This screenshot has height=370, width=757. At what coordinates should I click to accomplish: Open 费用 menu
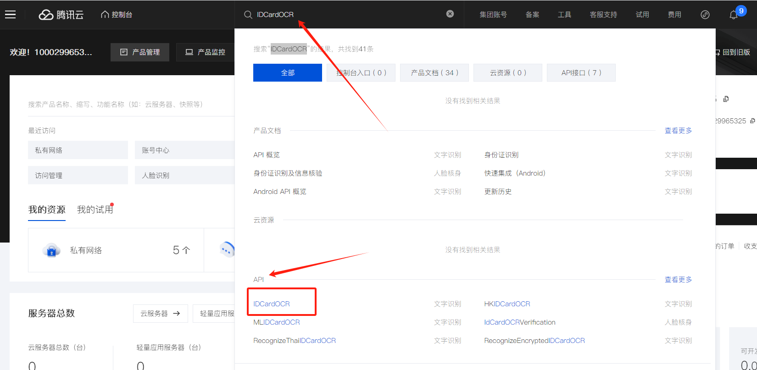[674, 15]
